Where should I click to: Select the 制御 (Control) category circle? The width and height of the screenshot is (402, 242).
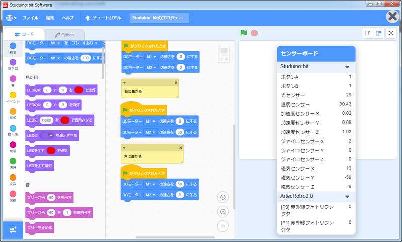click(13, 111)
